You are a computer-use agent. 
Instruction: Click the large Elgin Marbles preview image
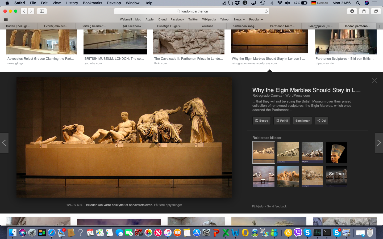pos(124,137)
